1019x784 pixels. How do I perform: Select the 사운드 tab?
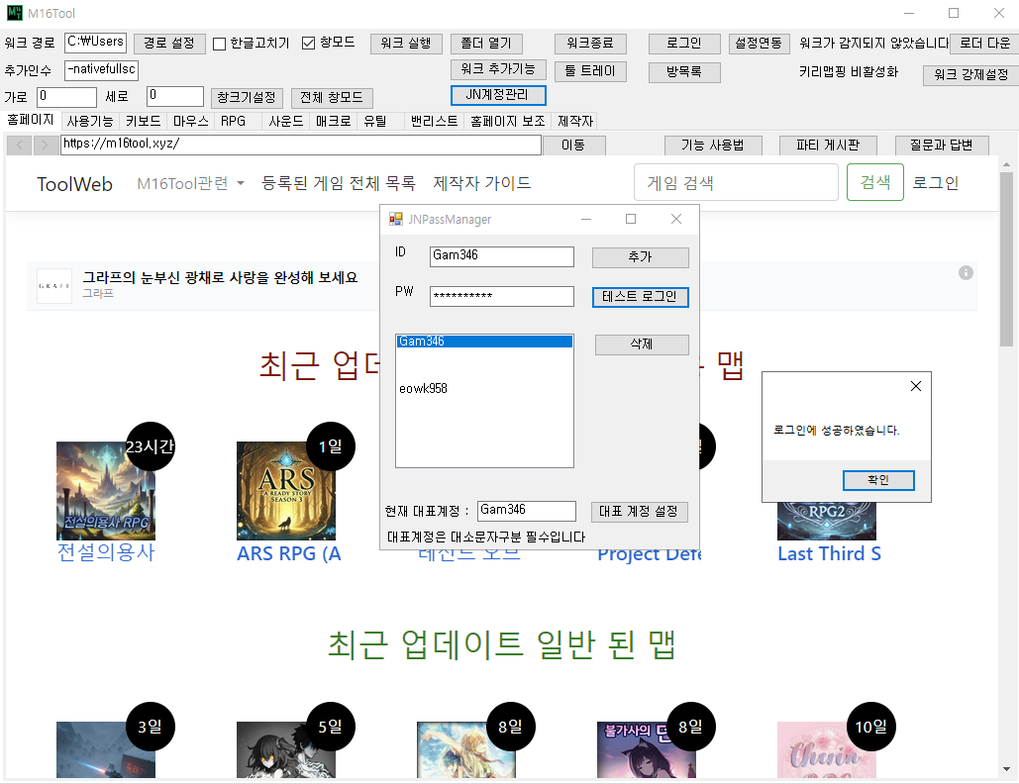(286, 122)
